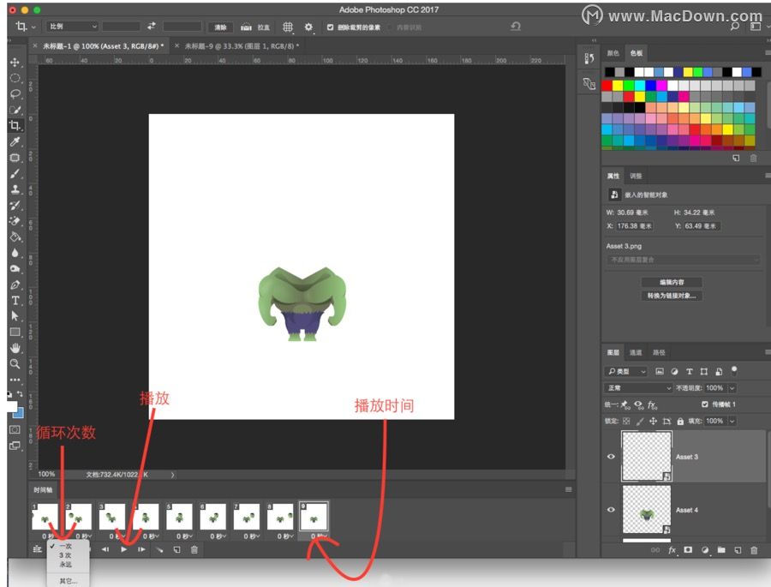
Task: Click the reset crop arrow icon
Action: tap(516, 27)
